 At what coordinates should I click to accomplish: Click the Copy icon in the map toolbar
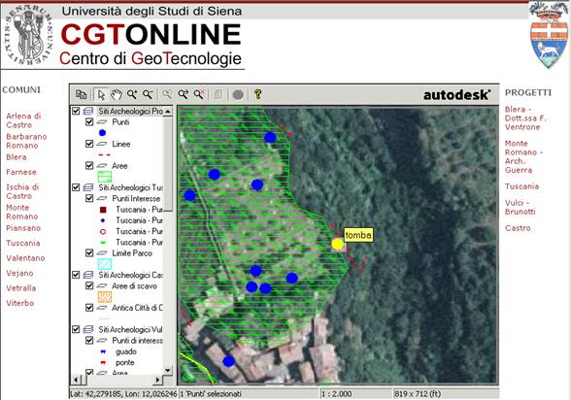click(x=81, y=94)
